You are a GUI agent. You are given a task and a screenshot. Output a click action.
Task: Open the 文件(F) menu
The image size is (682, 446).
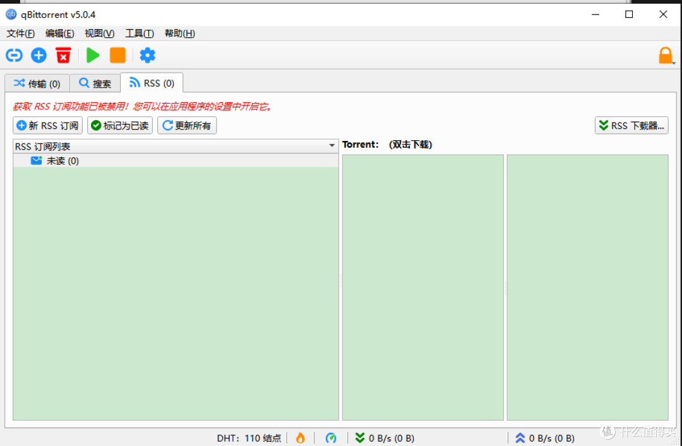click(20, 33)
